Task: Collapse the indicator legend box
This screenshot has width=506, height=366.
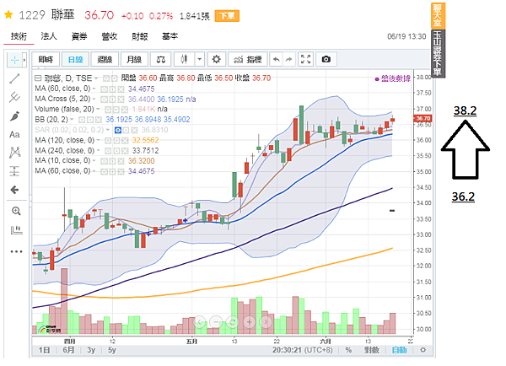Action: tap(38, 76)
